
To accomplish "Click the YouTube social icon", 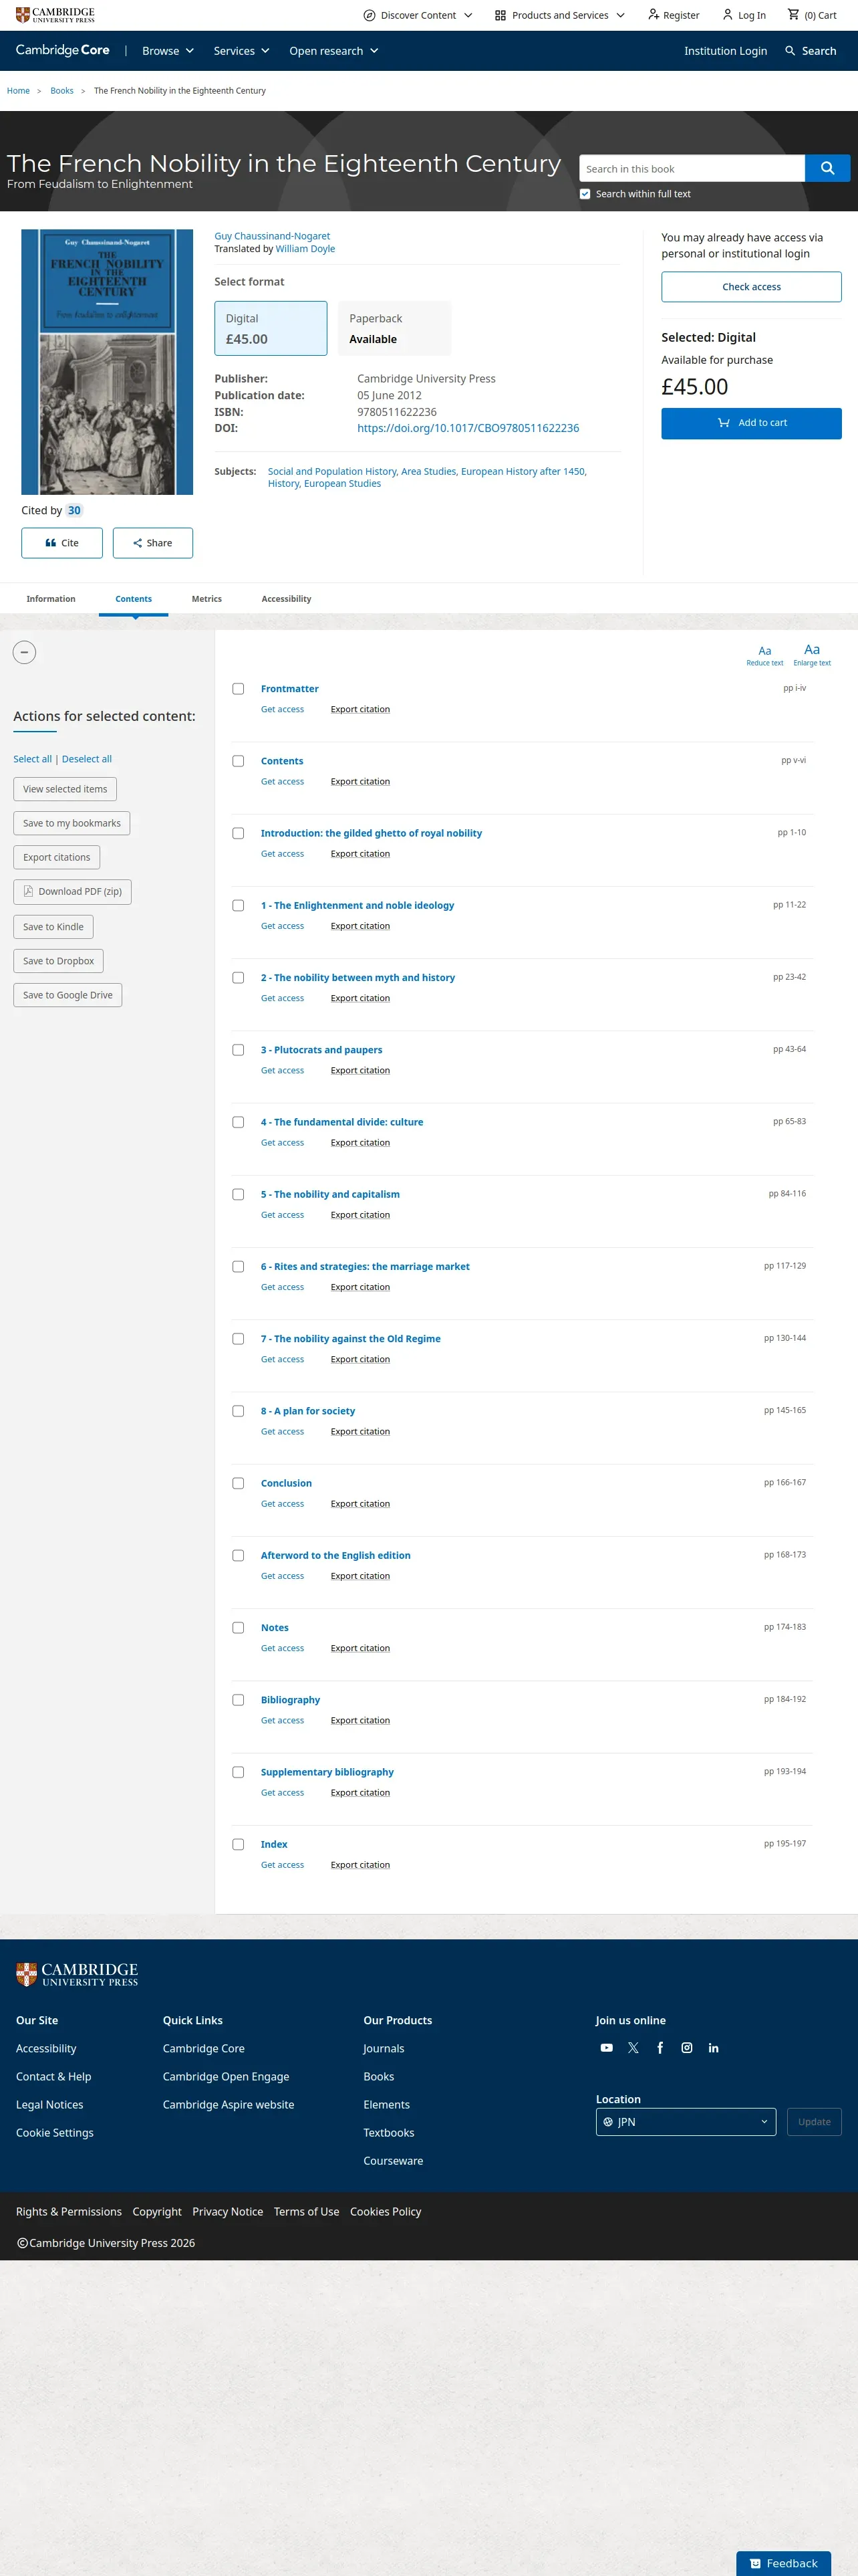I will 606,2047.
